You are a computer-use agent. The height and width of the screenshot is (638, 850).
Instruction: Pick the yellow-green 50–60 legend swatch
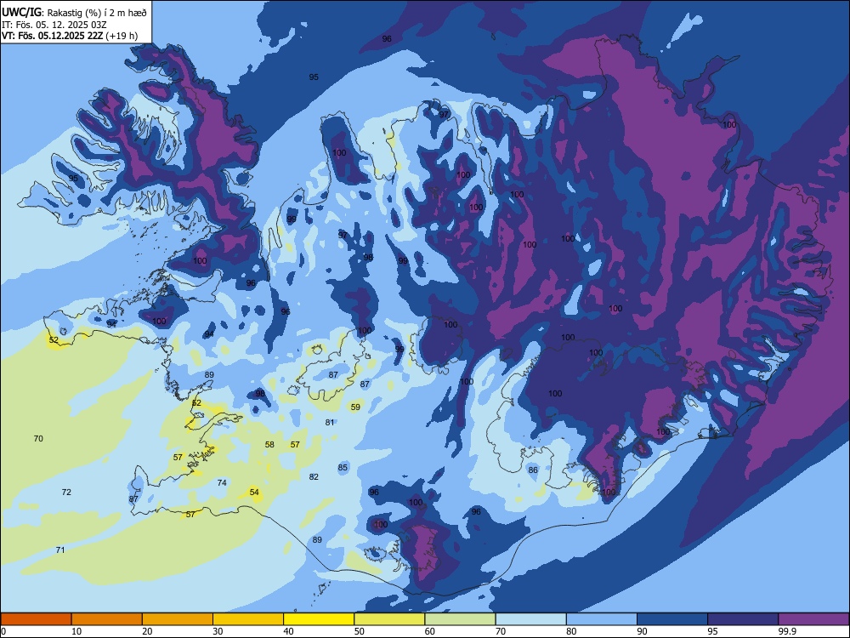390,619
